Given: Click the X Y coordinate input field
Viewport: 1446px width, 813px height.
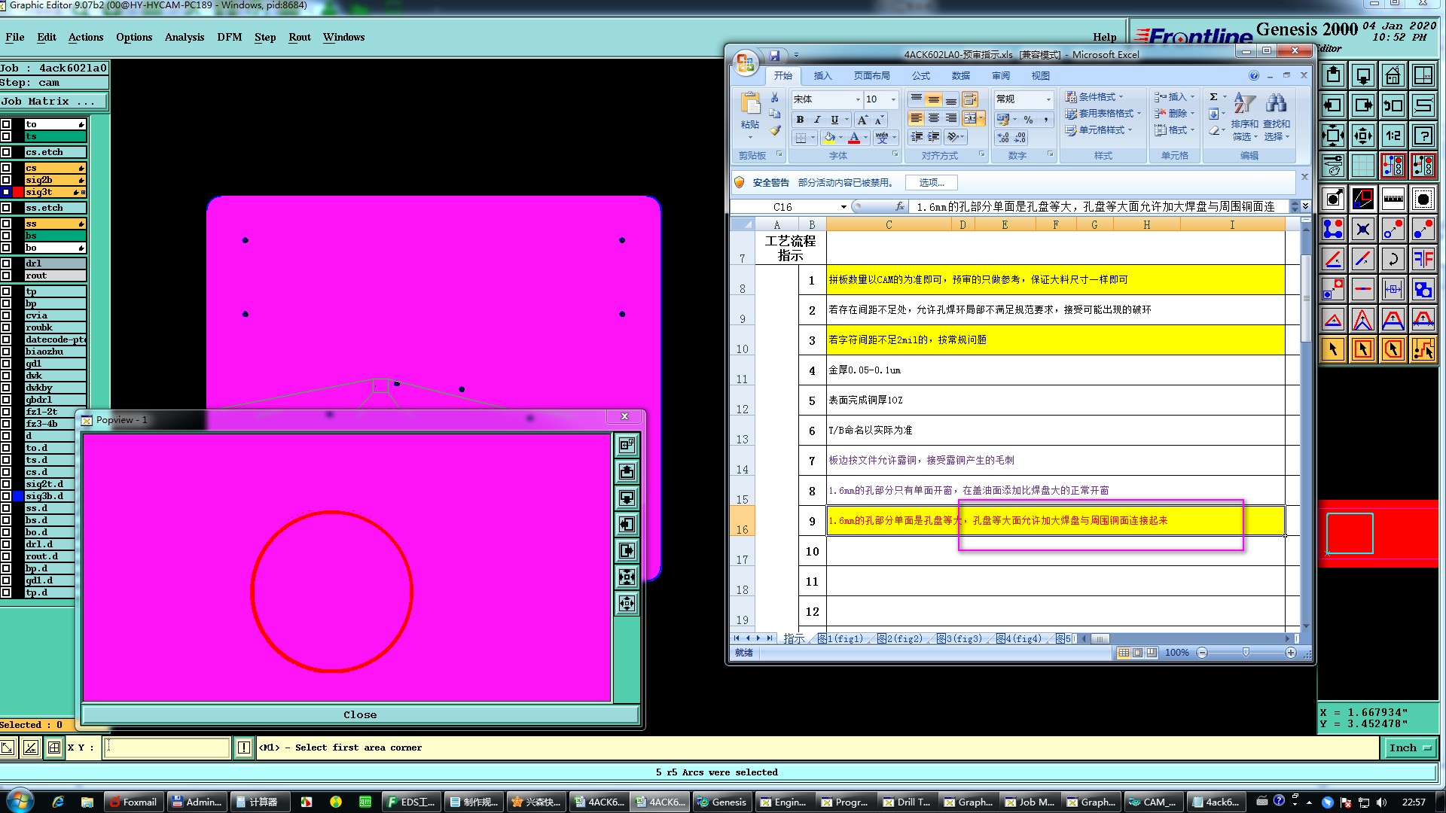Looking at the screenshot, I should point(166,748).
